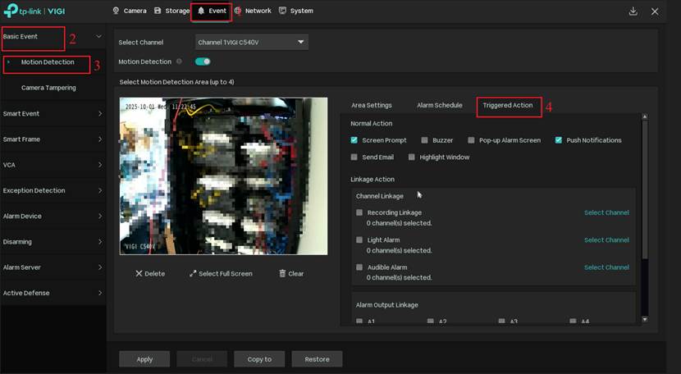Uncheck the Screen Prompt checkbox
Viewport: 681px width, 374px height.
(354, 140)
